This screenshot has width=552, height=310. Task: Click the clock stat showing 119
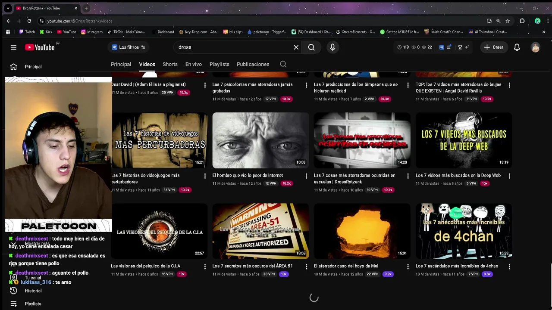click(403, 47)
